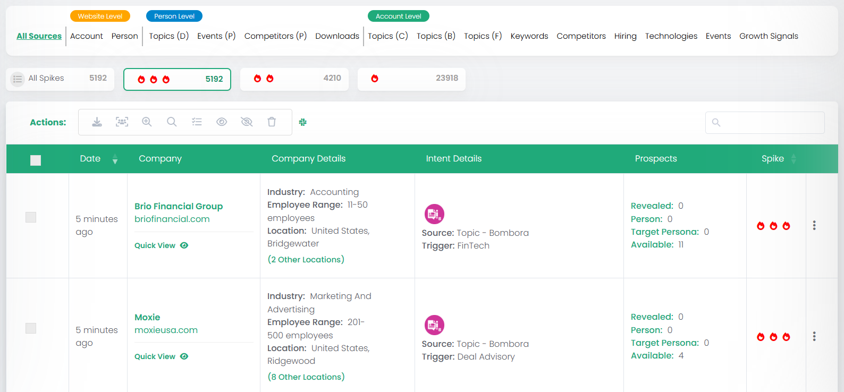The image size is (844, 392).
Task: Open the Bombora source icon for Brio Financial
Action: [x=434, y=214]
